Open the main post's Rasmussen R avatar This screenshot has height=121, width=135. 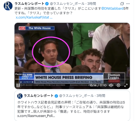point(8,6)
